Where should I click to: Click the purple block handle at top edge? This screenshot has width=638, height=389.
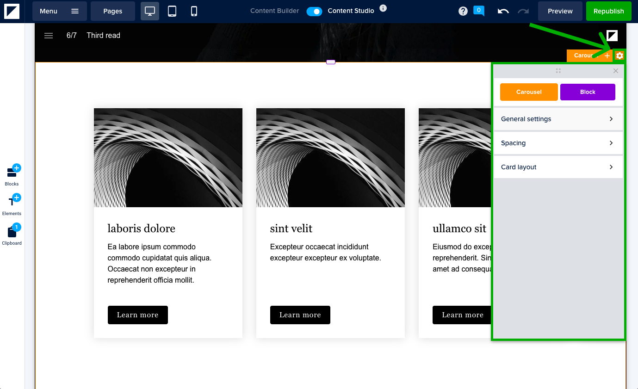(x=331, y=62)
